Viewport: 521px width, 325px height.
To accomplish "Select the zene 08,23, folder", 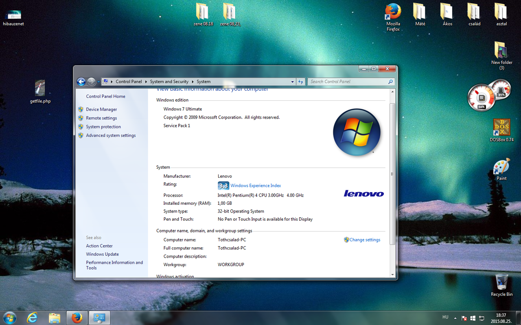I will click(x=230, y=15).
